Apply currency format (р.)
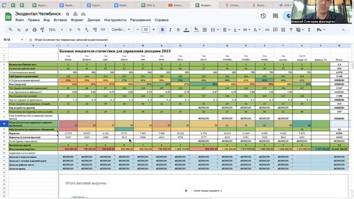 (x=71, y=29)
